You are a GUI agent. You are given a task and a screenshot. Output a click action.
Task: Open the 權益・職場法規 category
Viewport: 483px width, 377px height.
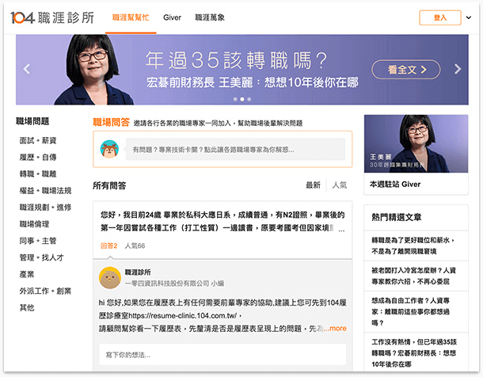pos(45,191)
